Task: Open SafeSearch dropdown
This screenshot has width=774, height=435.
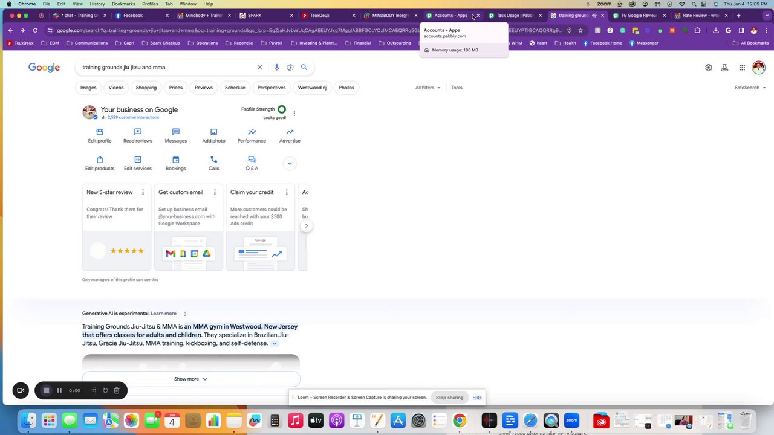Action: point(750,88)
